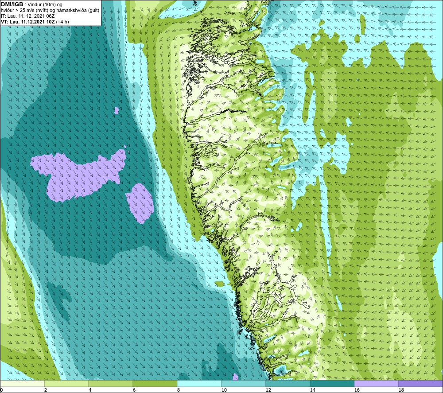Click the legend value label 16
The image size is (443, 393).
(357, 390)
